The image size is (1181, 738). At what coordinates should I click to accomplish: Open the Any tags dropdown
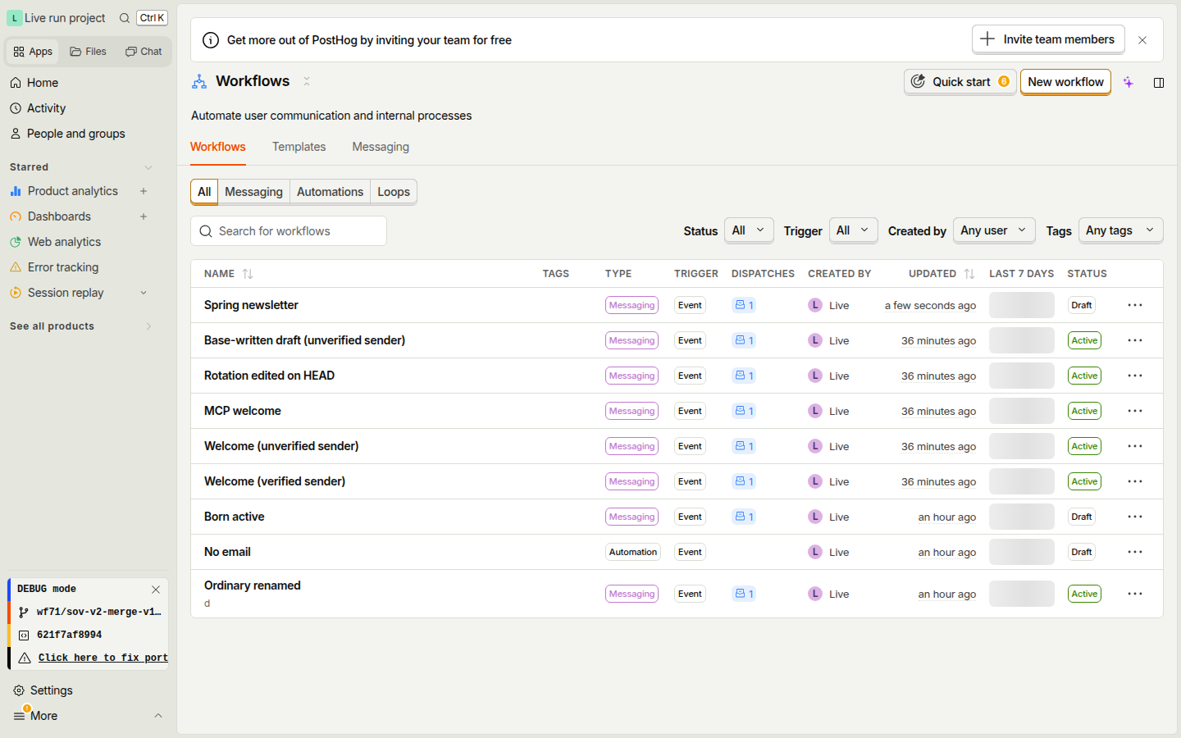1120,230
